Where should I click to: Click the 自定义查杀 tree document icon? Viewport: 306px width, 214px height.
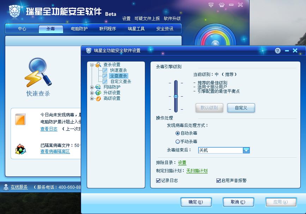[x=105, y=82]
